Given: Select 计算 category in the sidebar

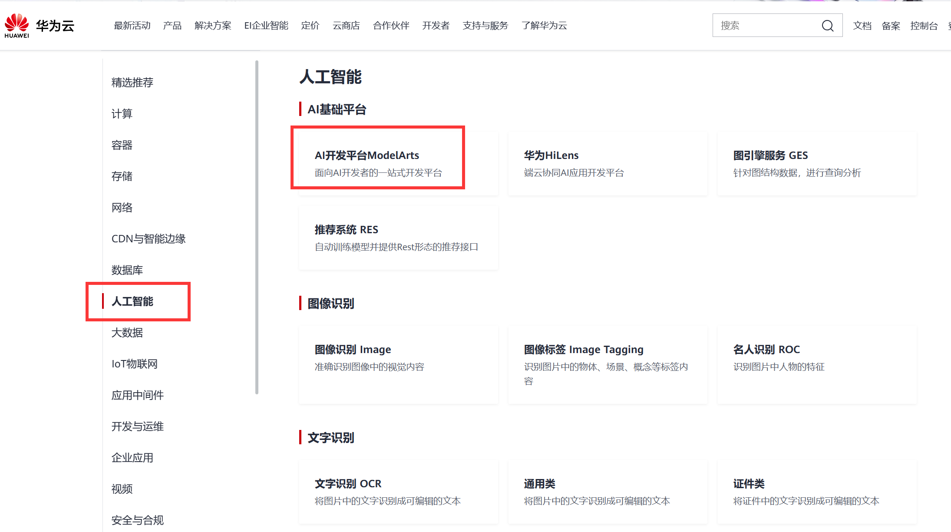Looking at the screenshot, I should [122, 114].
